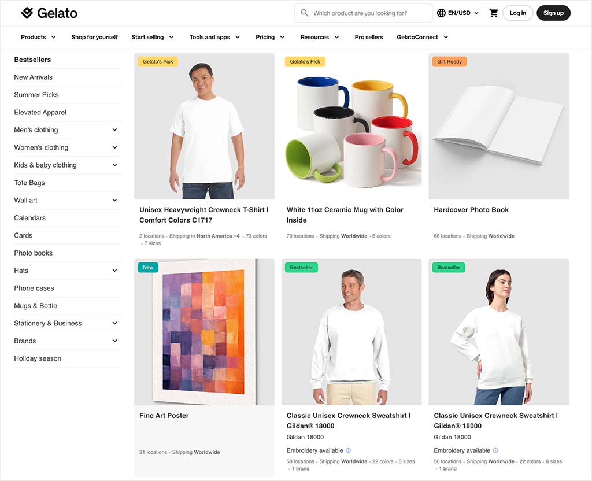The width and height of the screenshot is (592, 481).
Task: Click '70 locations' text on mug card
Action: pos(300,236)
